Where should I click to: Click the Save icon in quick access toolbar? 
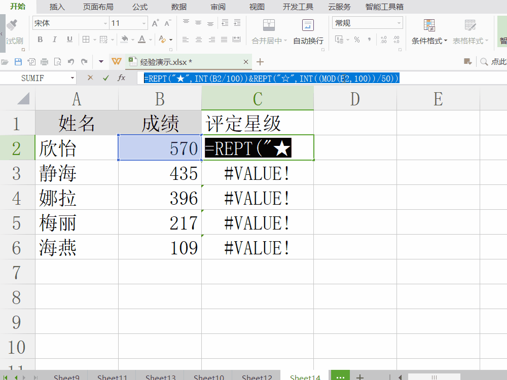[18, 62]
